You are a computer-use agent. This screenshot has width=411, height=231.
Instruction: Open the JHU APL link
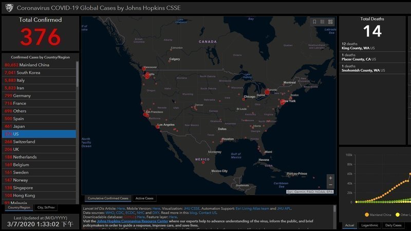tap(284, 208)
